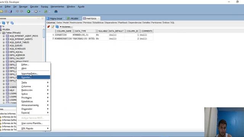Select the PARTIDOS tab
The image size is (244, 137).
91,19
